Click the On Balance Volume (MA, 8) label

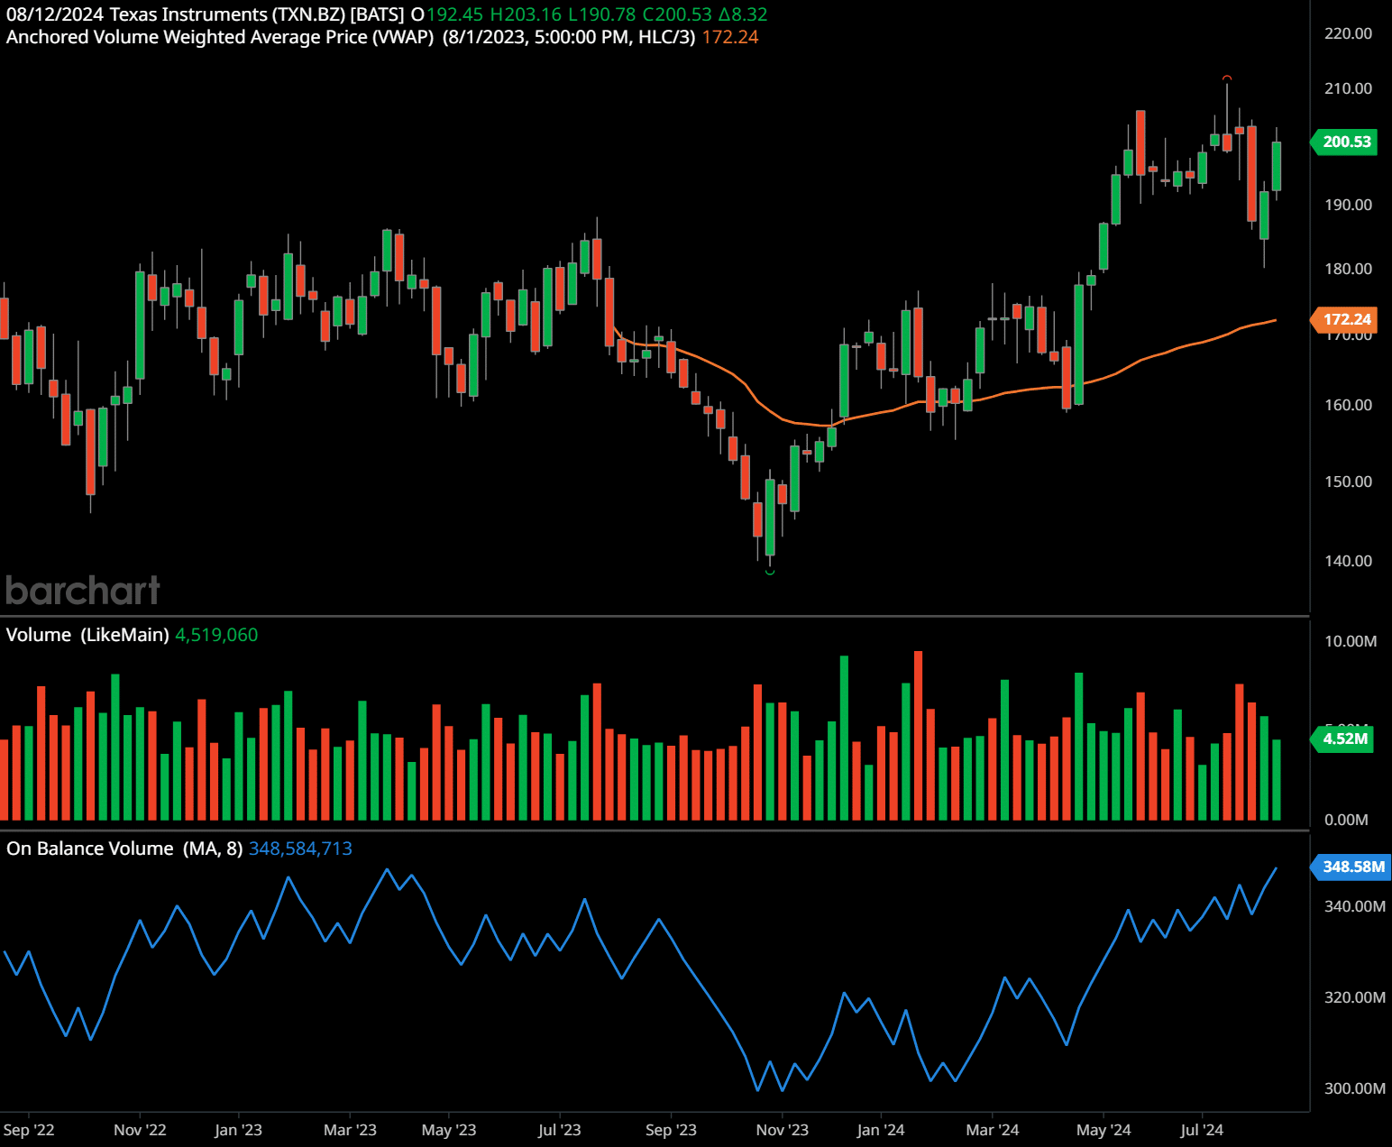pyautogui.click(x=124, y=849)
